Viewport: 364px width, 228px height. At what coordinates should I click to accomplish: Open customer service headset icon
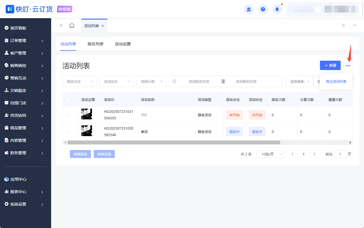click(x=249, y=9)
